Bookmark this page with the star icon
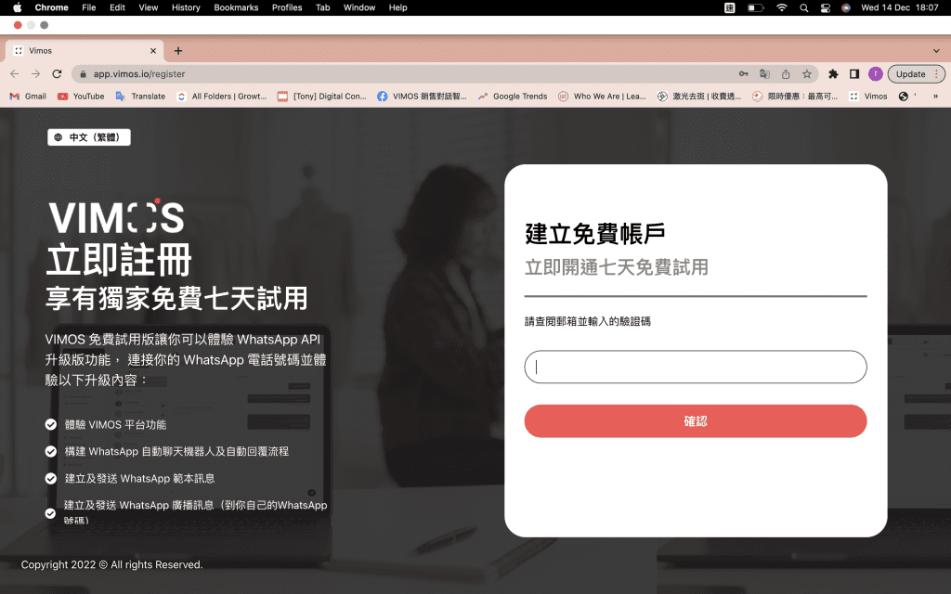The image size is (951, 594). coord(807,74)
